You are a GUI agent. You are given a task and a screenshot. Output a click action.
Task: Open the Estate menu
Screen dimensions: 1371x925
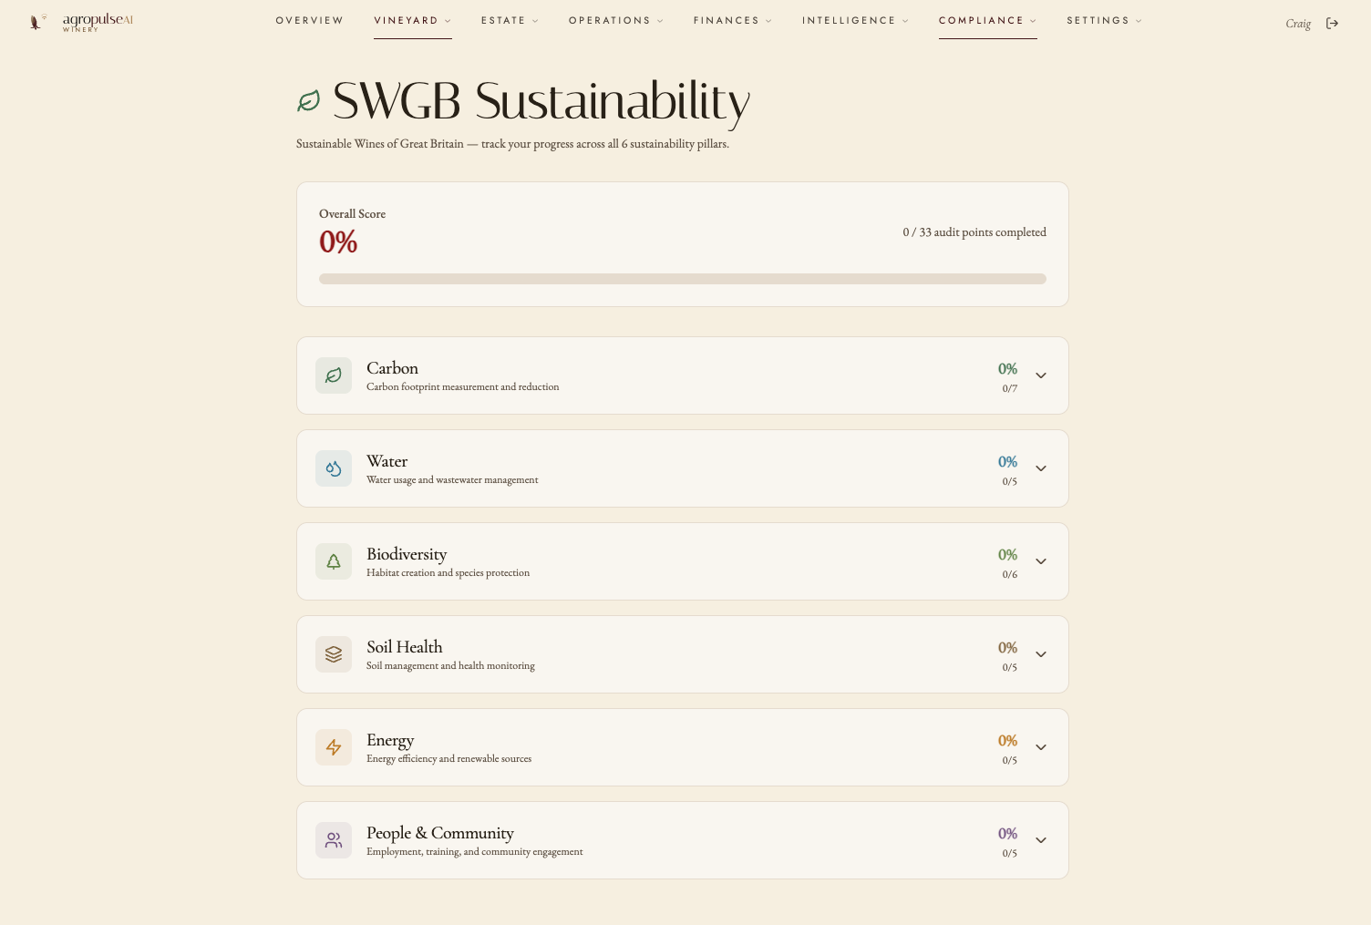510,21
